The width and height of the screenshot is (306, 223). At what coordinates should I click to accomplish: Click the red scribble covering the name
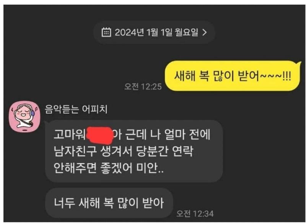99,135
